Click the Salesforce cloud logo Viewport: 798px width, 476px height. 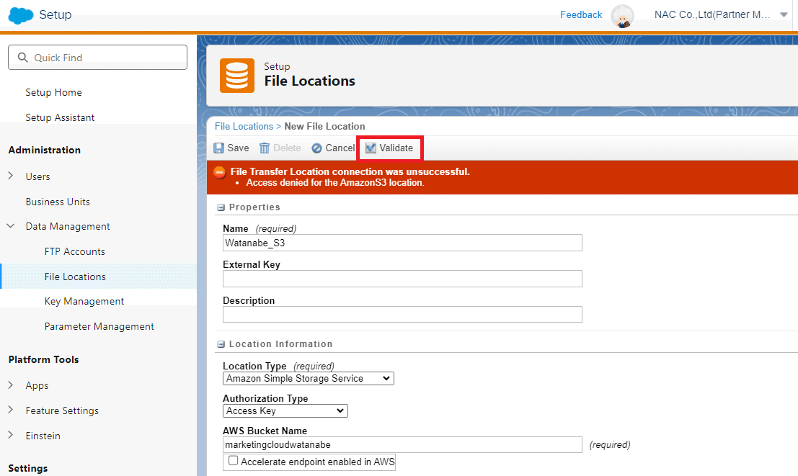[x=21, y=15]
